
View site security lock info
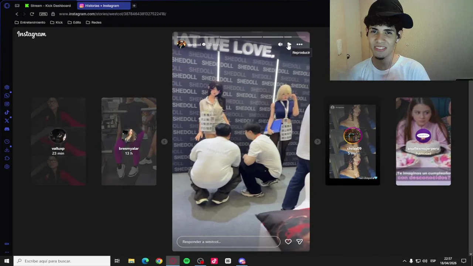click(53, 14)
